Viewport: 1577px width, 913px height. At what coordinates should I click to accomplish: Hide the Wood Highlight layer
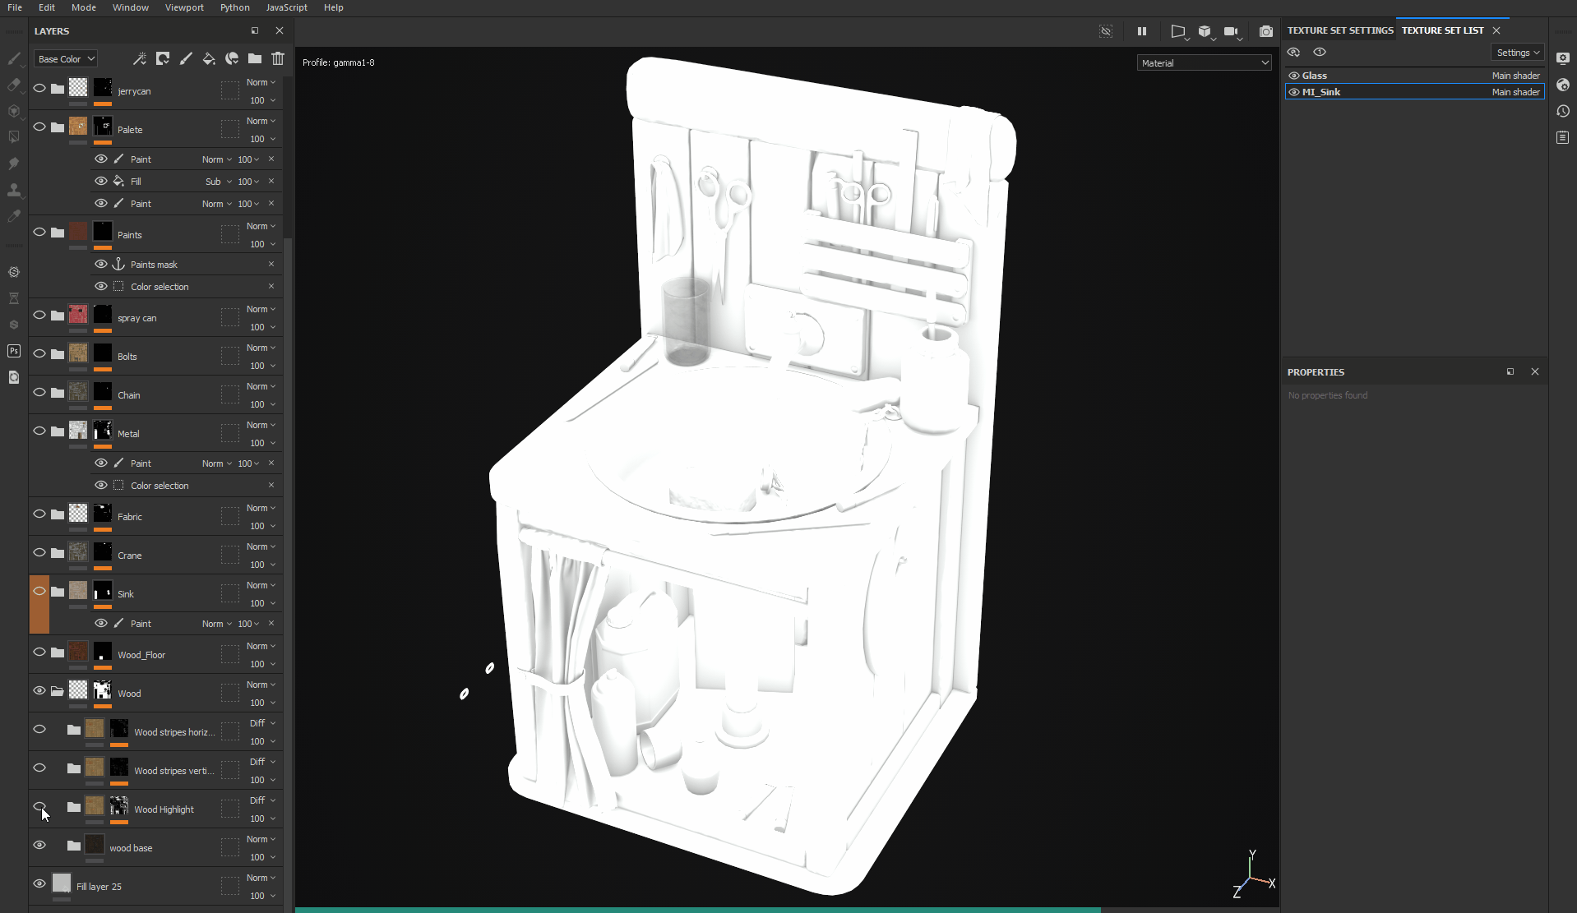point(39,807)
